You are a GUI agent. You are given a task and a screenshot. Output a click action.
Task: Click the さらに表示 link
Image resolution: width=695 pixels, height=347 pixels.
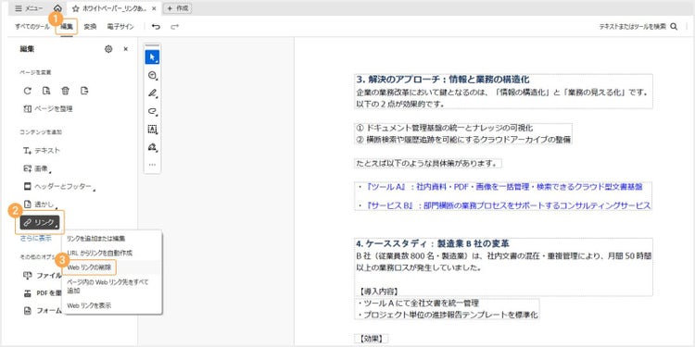pos(35,238)
